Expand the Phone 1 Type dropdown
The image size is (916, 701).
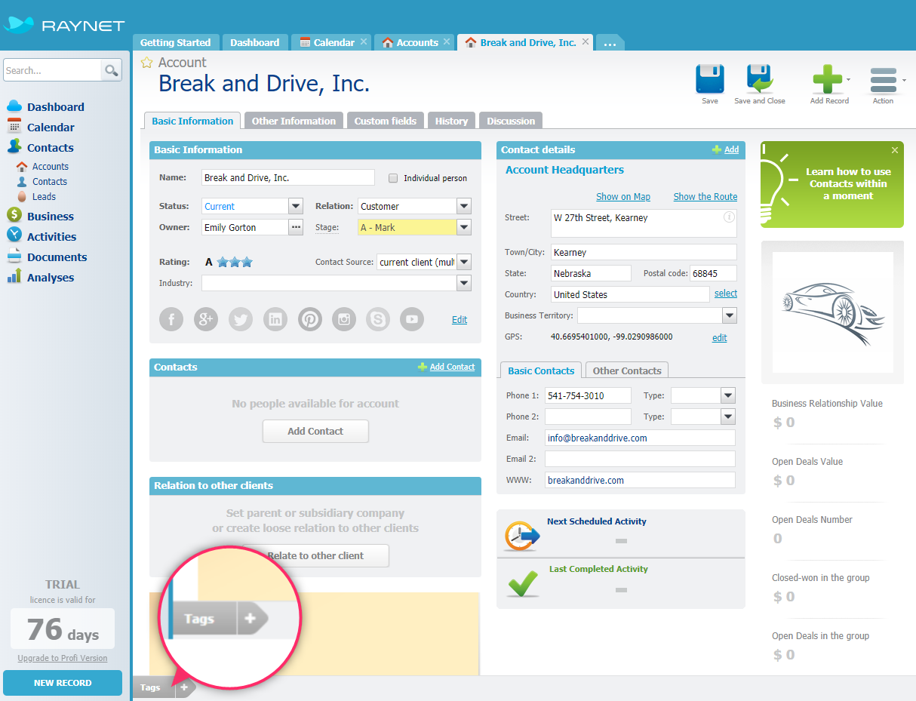[728, 395]
